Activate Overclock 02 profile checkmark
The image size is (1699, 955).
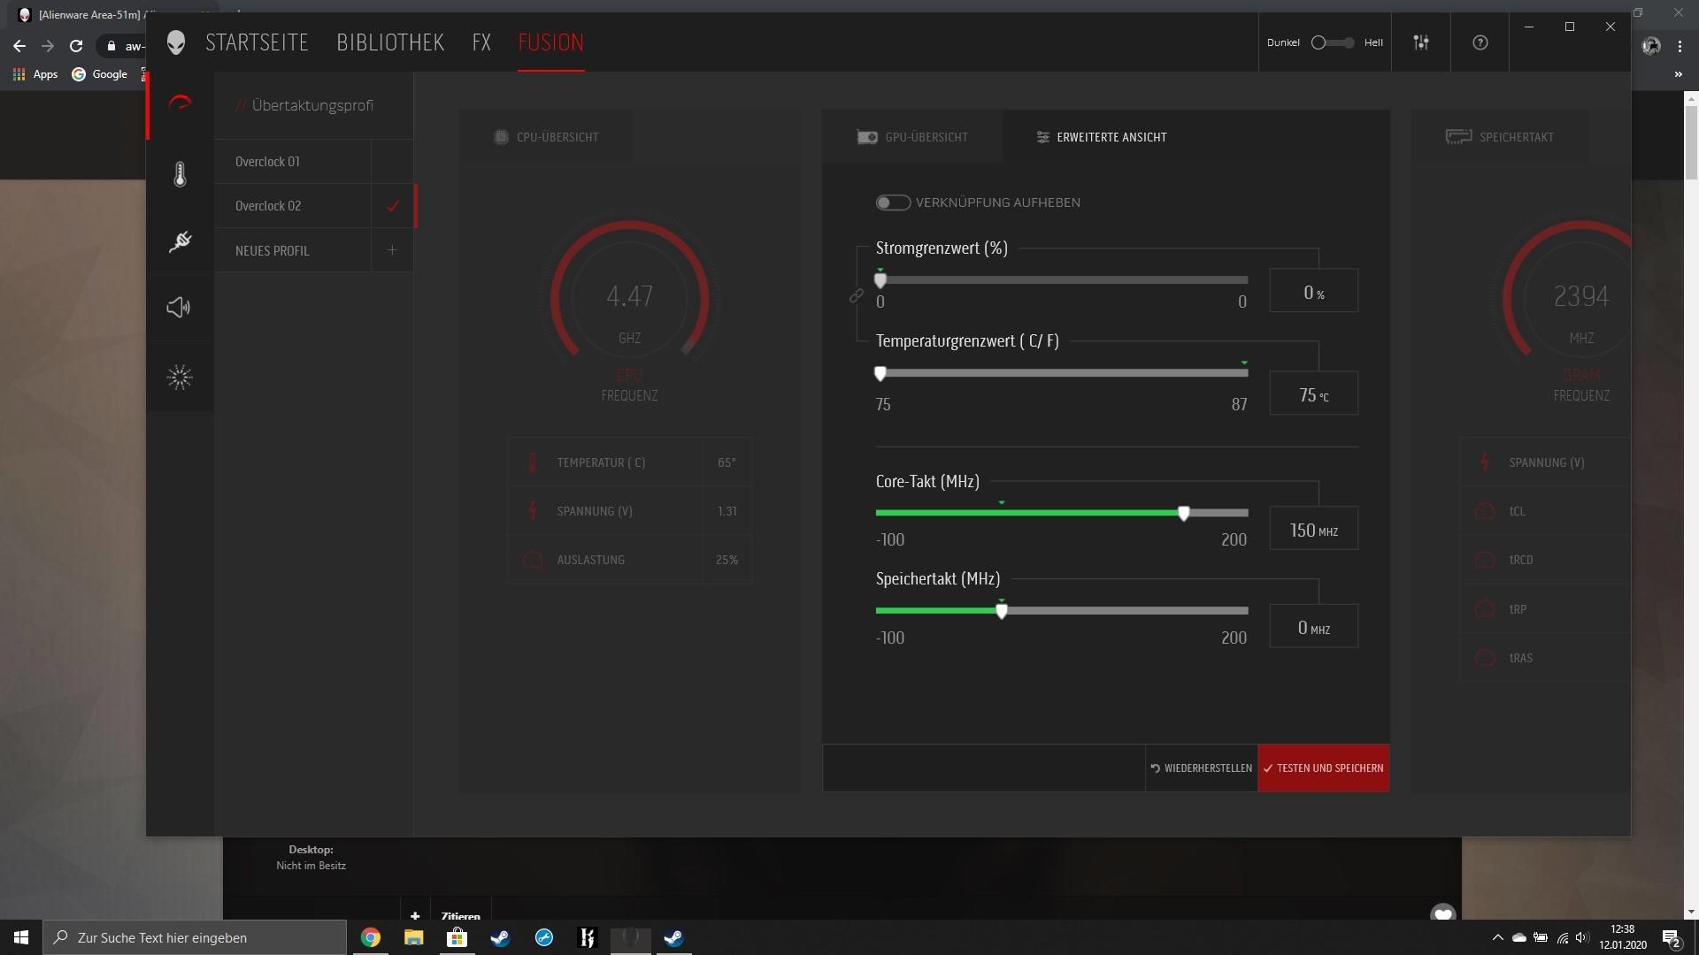392,206
